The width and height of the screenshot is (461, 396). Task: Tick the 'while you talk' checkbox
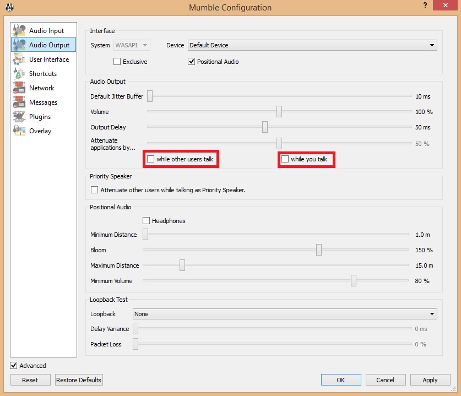pos(285,159)
